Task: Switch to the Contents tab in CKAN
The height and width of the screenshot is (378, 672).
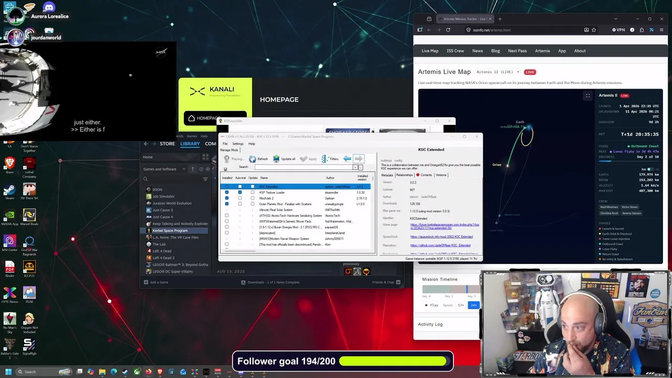Action: 424,175
